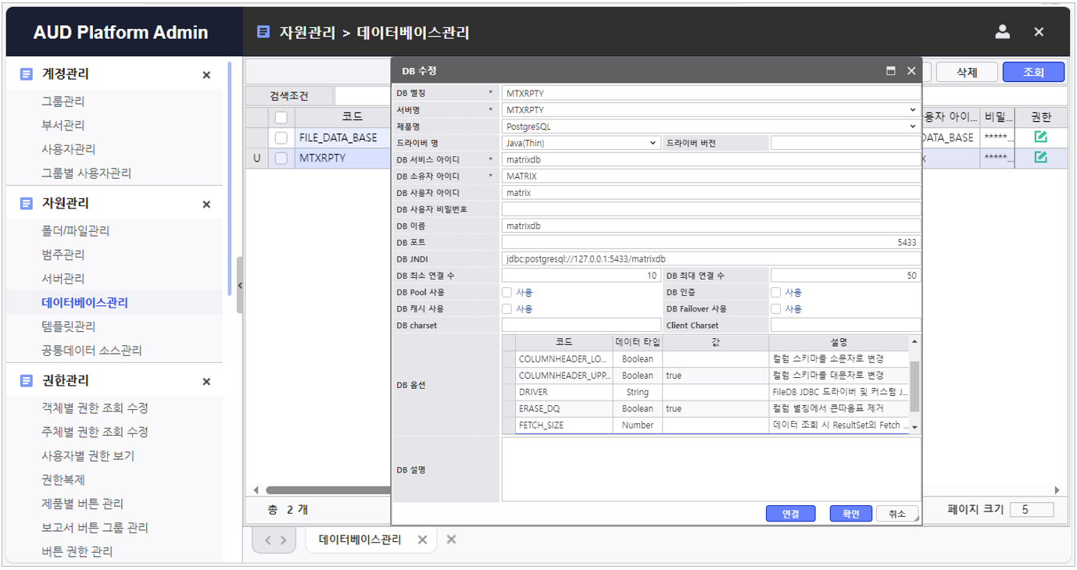Screen dimensions: 1077x570
Task: Open 그룹관리 in the sidebar
Action: (x=63, y=102)
